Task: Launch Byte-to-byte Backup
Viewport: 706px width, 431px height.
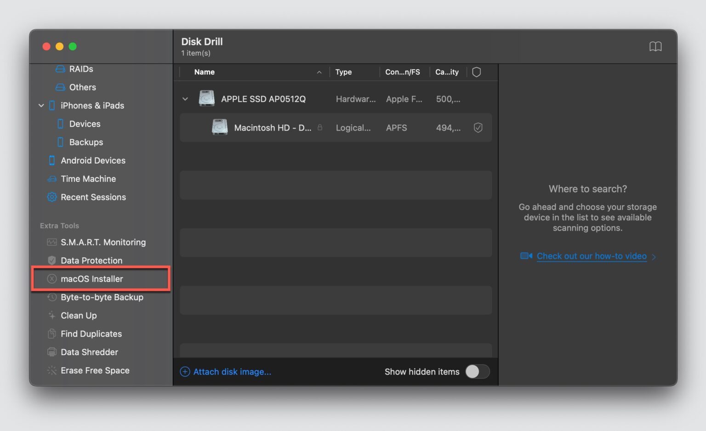Action: point(102,297)
